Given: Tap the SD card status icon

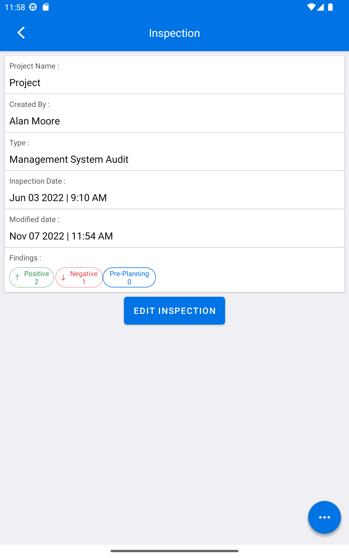Looking at the screenshot, I should click(x=46, y=7).
